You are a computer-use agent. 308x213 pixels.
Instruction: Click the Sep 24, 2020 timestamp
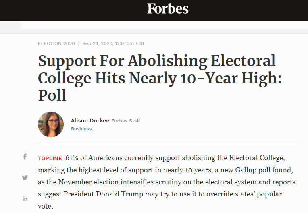click(x=114, y=43)
